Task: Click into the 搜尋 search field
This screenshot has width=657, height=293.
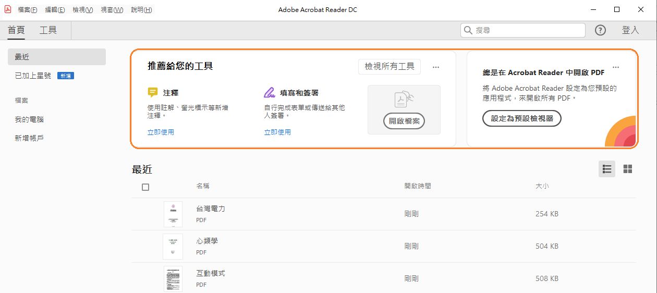Action: click(x=523, y=30)
